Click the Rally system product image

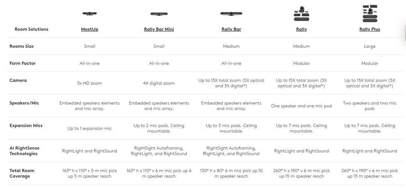tap(301, 14)
